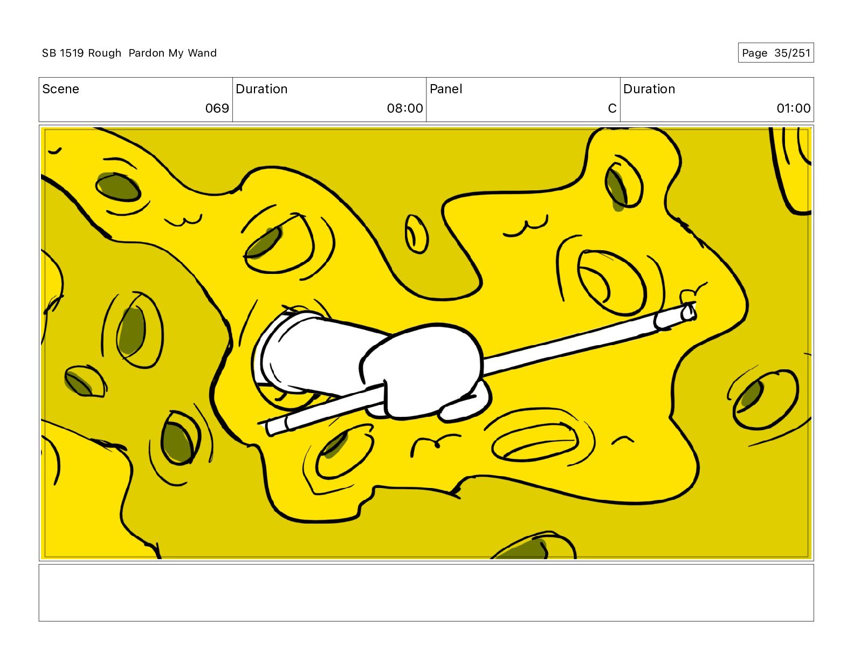Click the scene duration value '08:00'
Screen dimensions: 854x660
coord(405,108)
